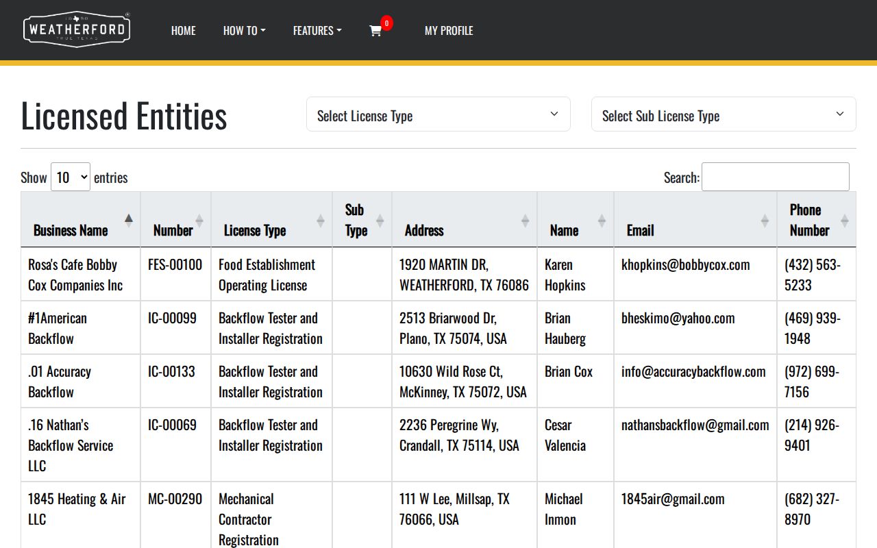Click email info@accuracybackflow.com
Viewport: 877px width, 548px height.
tap(693, 371)
